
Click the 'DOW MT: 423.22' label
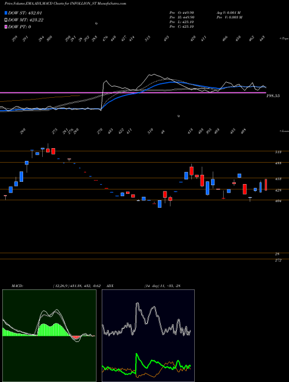click(x=26, y=20)
